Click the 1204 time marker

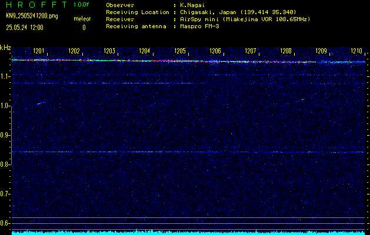145,51
